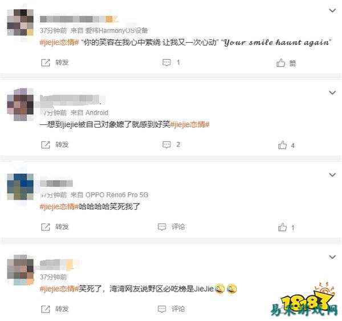Open chevron menu on the last post
Viewport: 342px width, 321px height.
click(332, 257)
